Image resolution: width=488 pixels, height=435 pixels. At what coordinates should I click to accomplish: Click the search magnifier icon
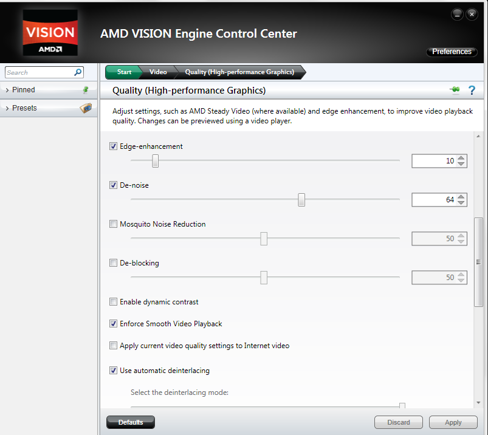point(78,72)
